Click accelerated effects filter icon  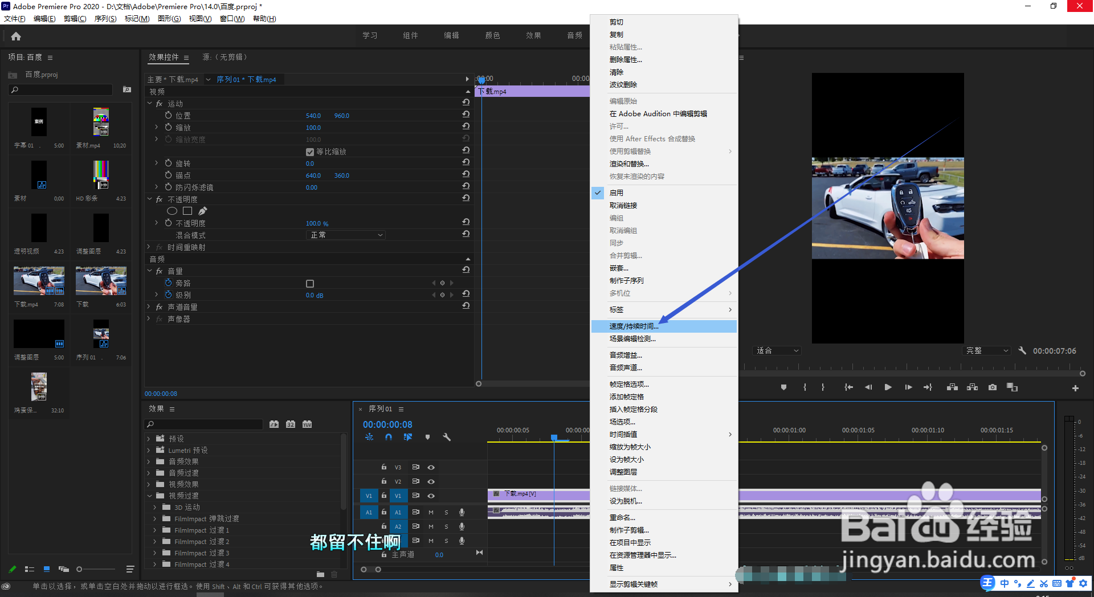click(x=274, y=424)
